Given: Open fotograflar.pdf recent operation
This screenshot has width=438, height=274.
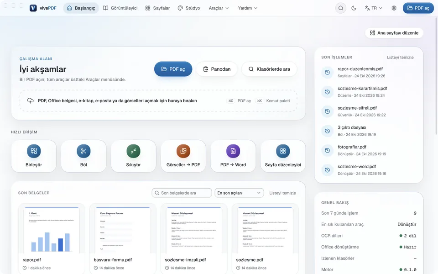Looking at the screenshot, I should tap(368, 150).
